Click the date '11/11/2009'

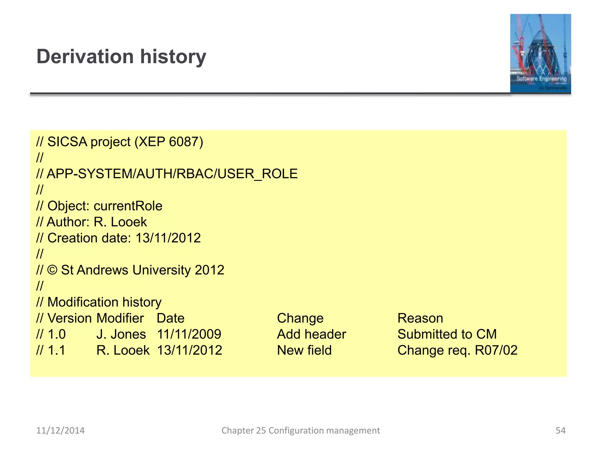click(x=189, y=334)
